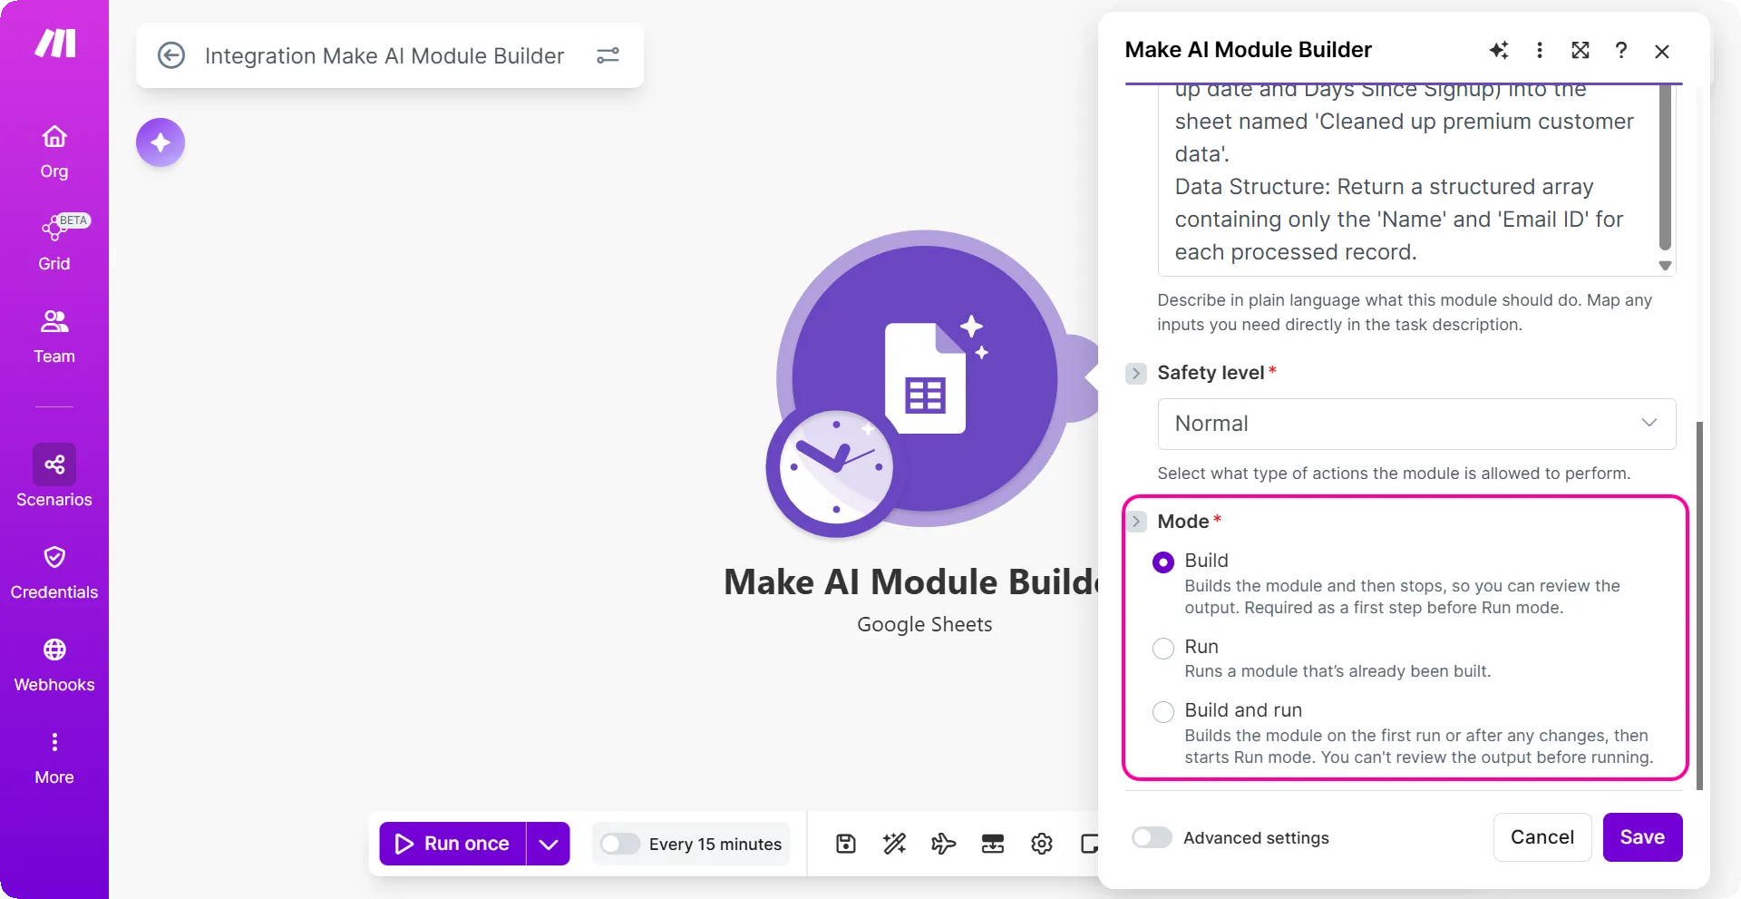Expand the Mode field chevron
Screen dimensions: 1741x899
1136,522
